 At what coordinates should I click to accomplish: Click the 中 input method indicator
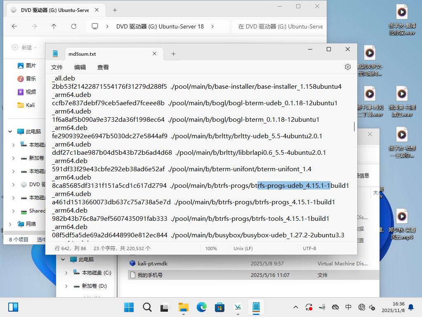[348, 307]
